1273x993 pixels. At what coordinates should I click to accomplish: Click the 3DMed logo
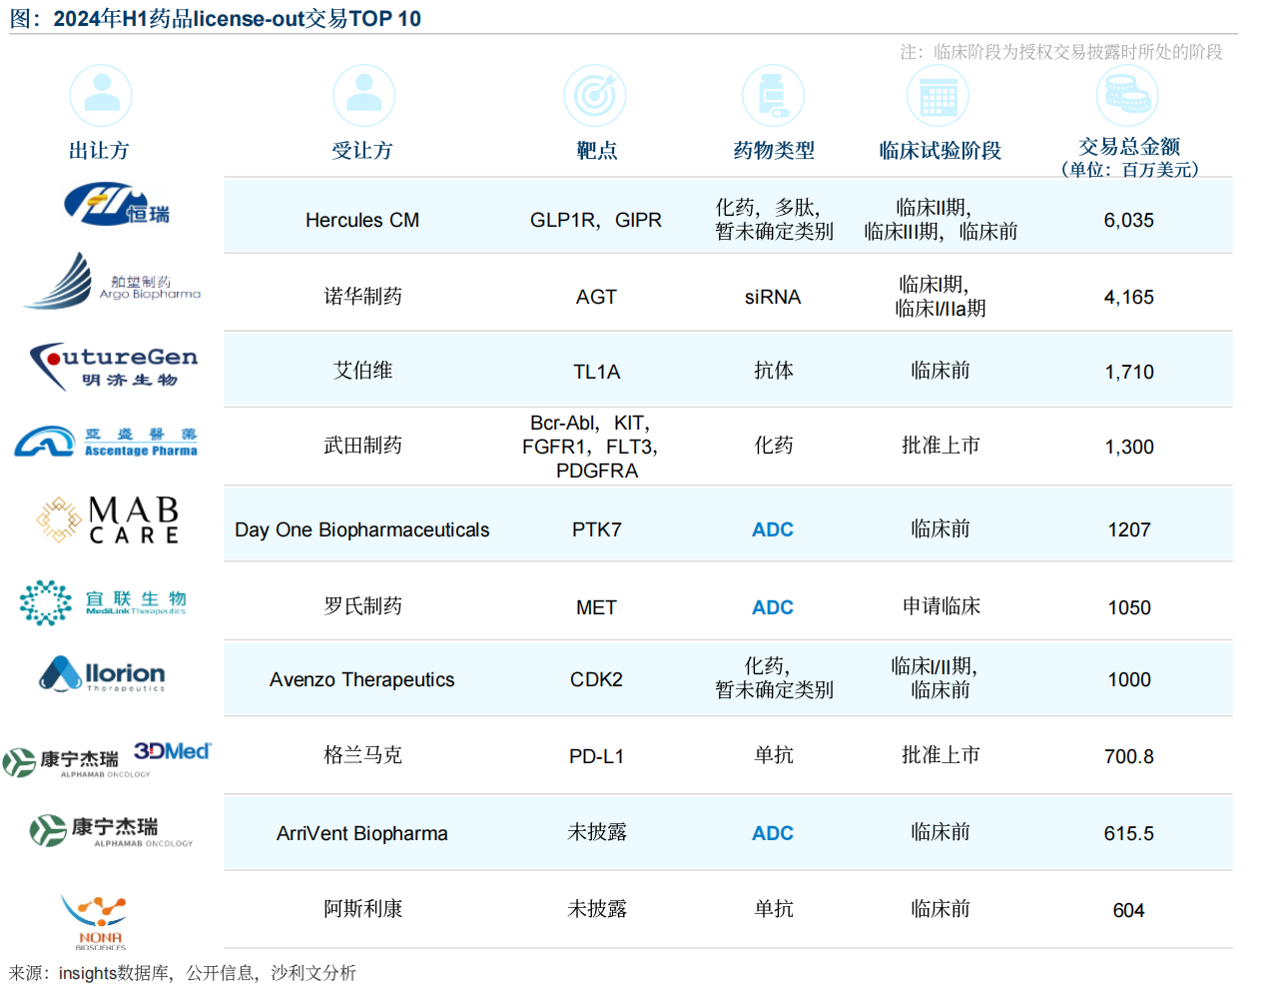[x=173, y=751]
